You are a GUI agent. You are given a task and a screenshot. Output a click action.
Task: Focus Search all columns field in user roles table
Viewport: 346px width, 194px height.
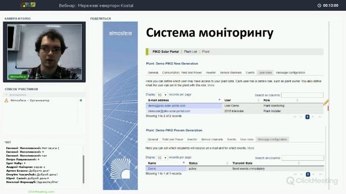302,95
